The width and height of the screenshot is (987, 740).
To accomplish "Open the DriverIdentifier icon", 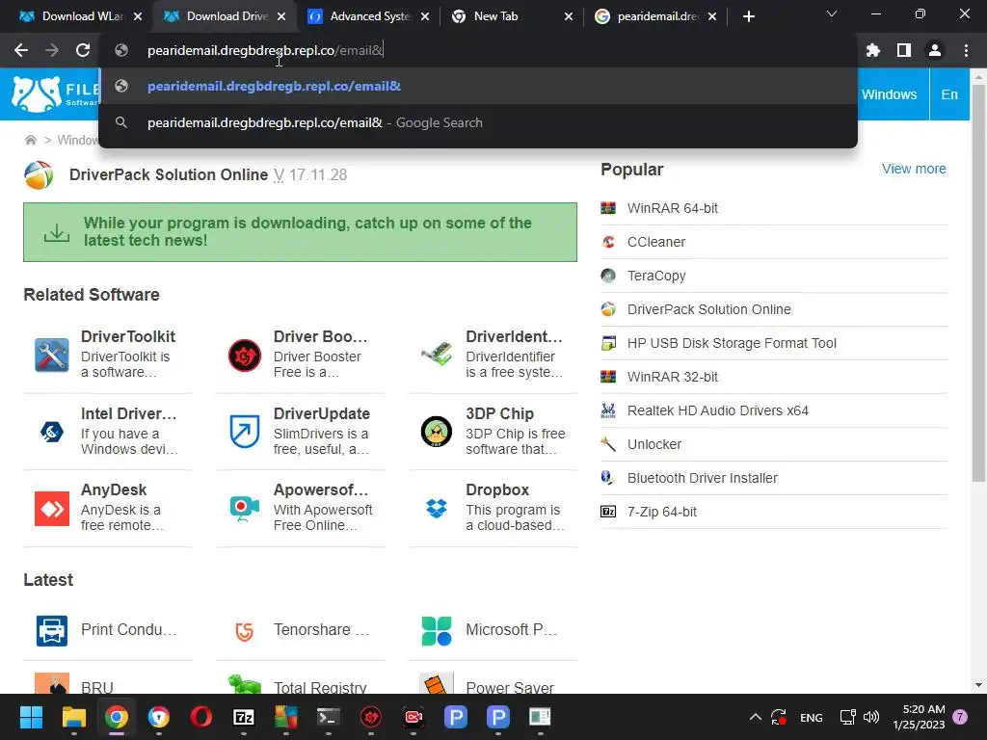I will pos(437,355).
